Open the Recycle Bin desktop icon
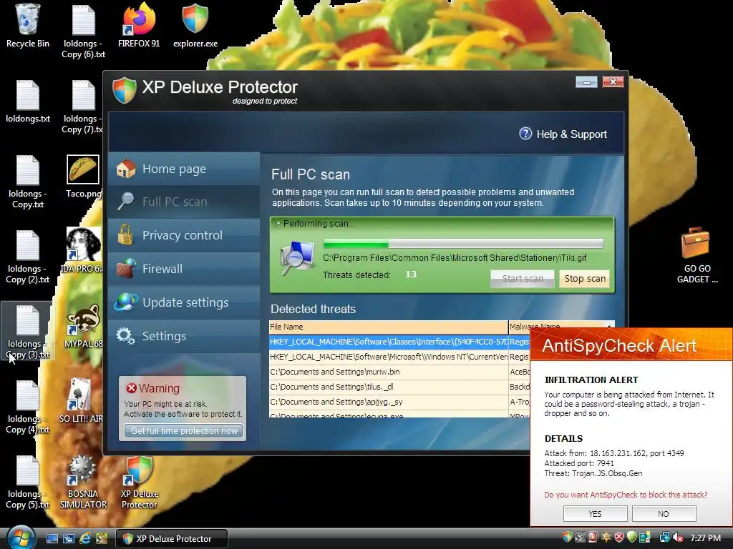Viewport: 733px width, 549px height. click(x=28, y=26)
